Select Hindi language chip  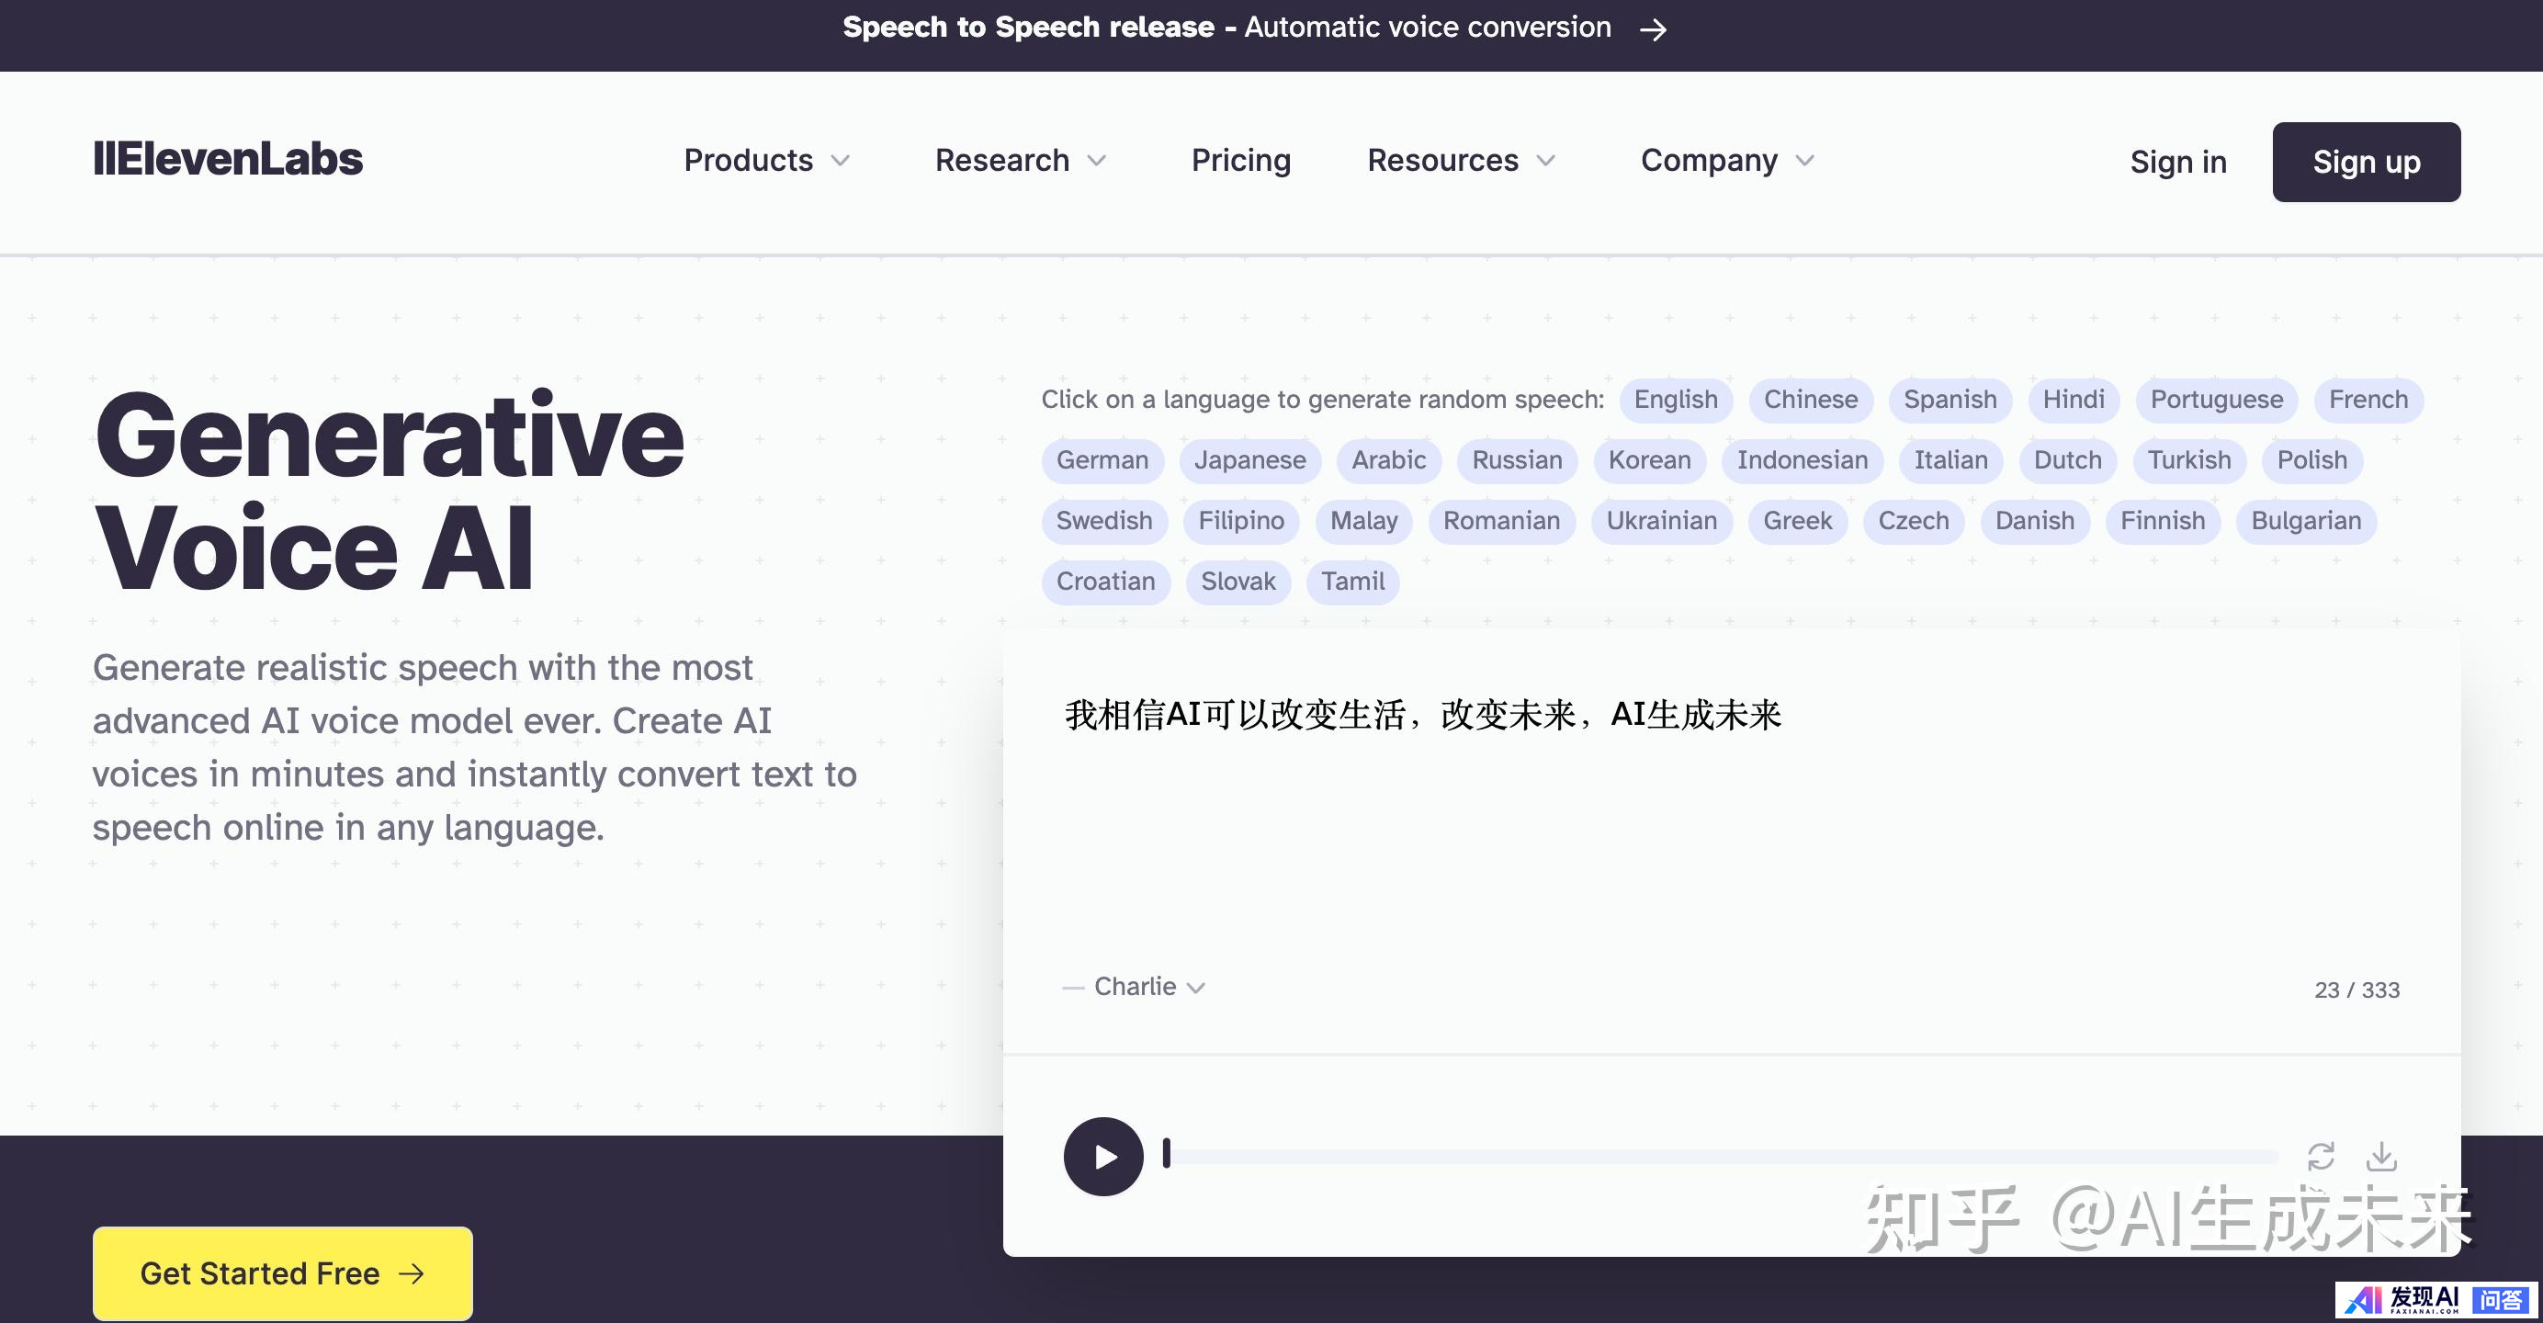[2074, 400]
